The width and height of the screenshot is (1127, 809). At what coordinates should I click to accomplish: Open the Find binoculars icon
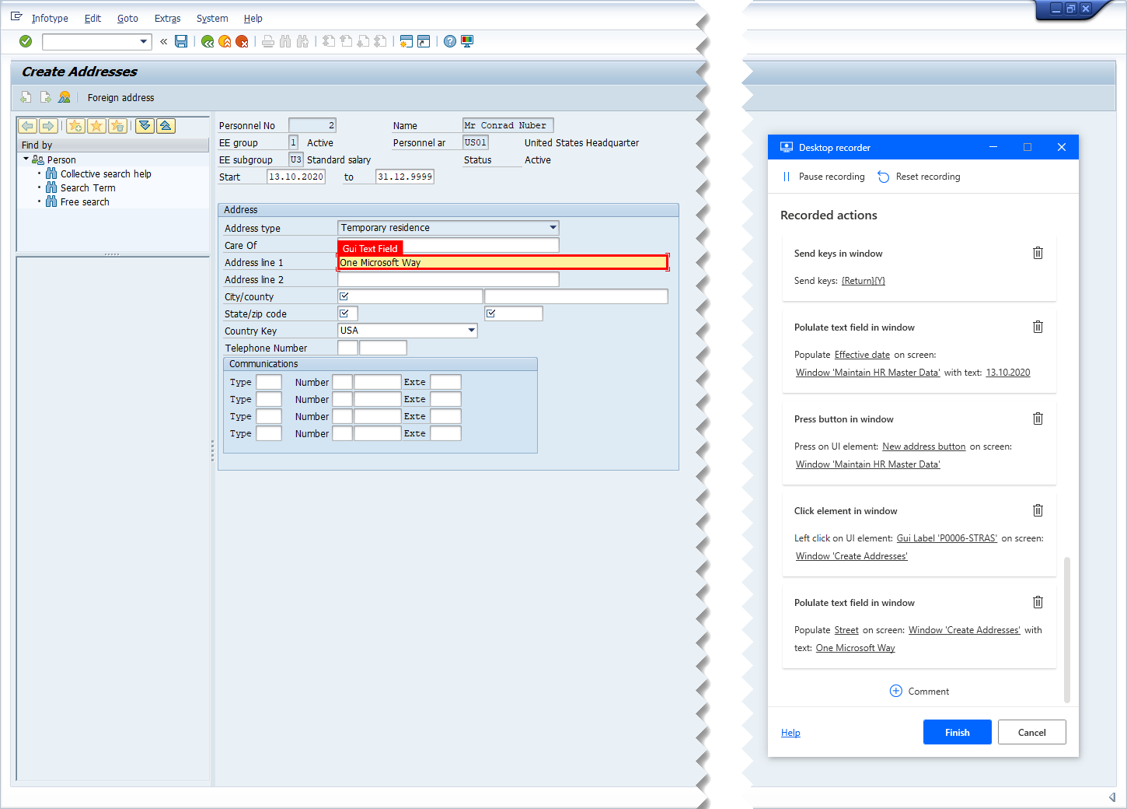click(x=286, y=41)
